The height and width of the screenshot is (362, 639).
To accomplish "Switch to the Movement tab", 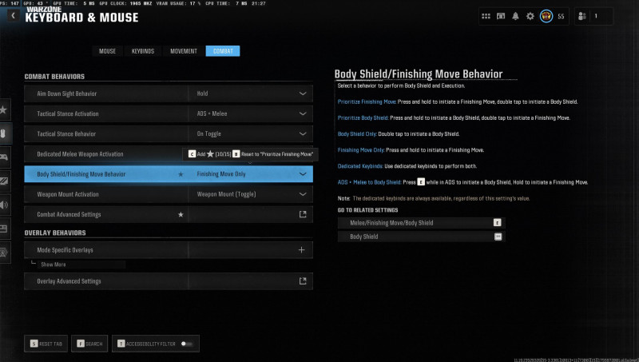I will 184,51.
